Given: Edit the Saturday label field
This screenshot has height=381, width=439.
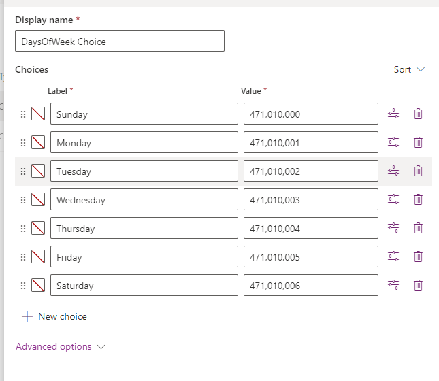Looking at the screenshot, I should (144, 285).
